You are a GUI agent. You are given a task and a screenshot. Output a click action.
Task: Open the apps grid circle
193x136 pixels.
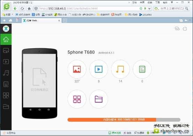[x=77, y=99]
